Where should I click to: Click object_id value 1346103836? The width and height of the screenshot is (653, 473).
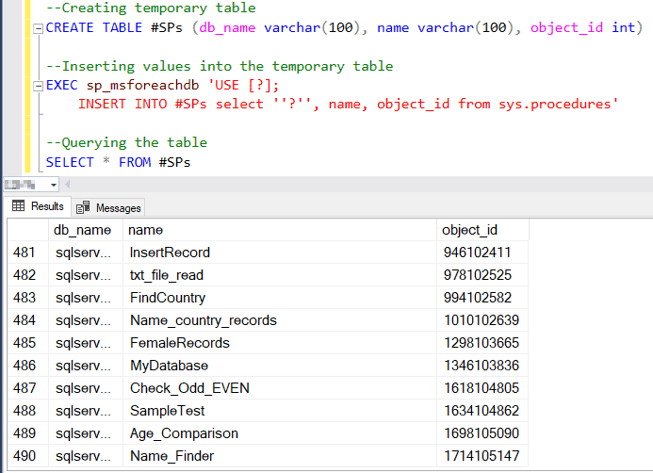(482, 366)
